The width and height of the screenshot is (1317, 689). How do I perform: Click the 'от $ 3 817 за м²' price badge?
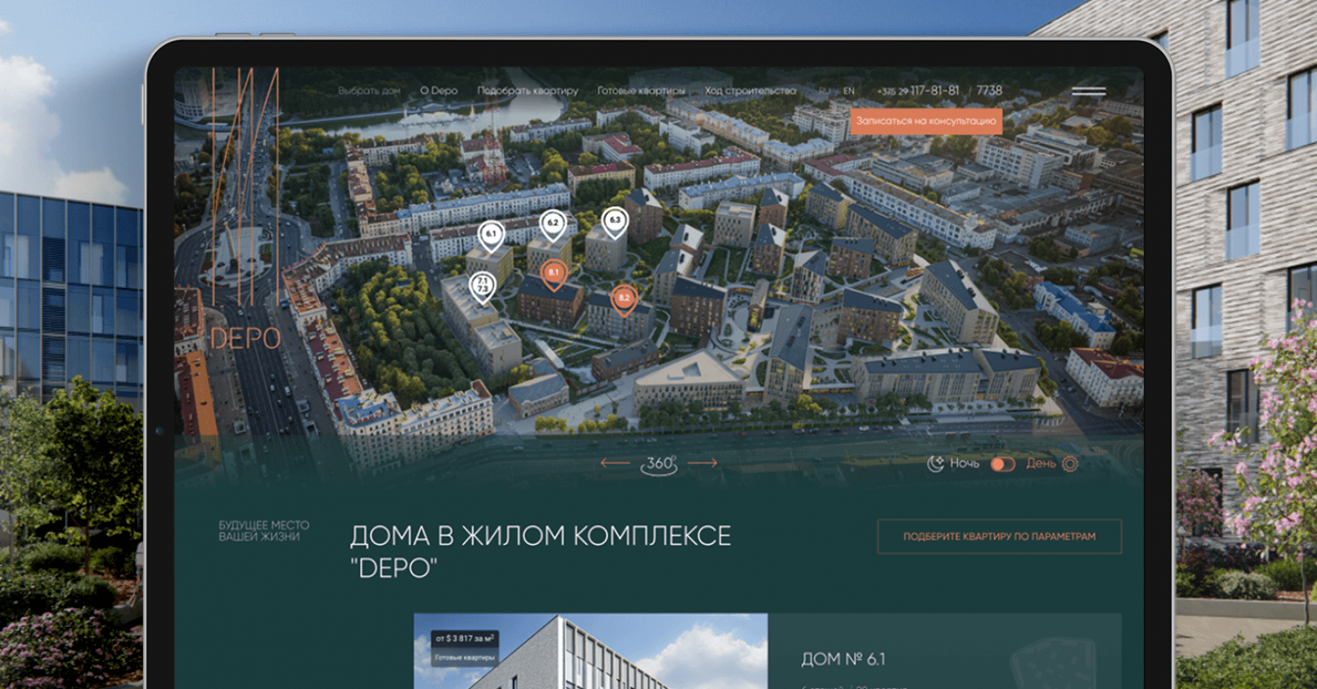(465, 639)
